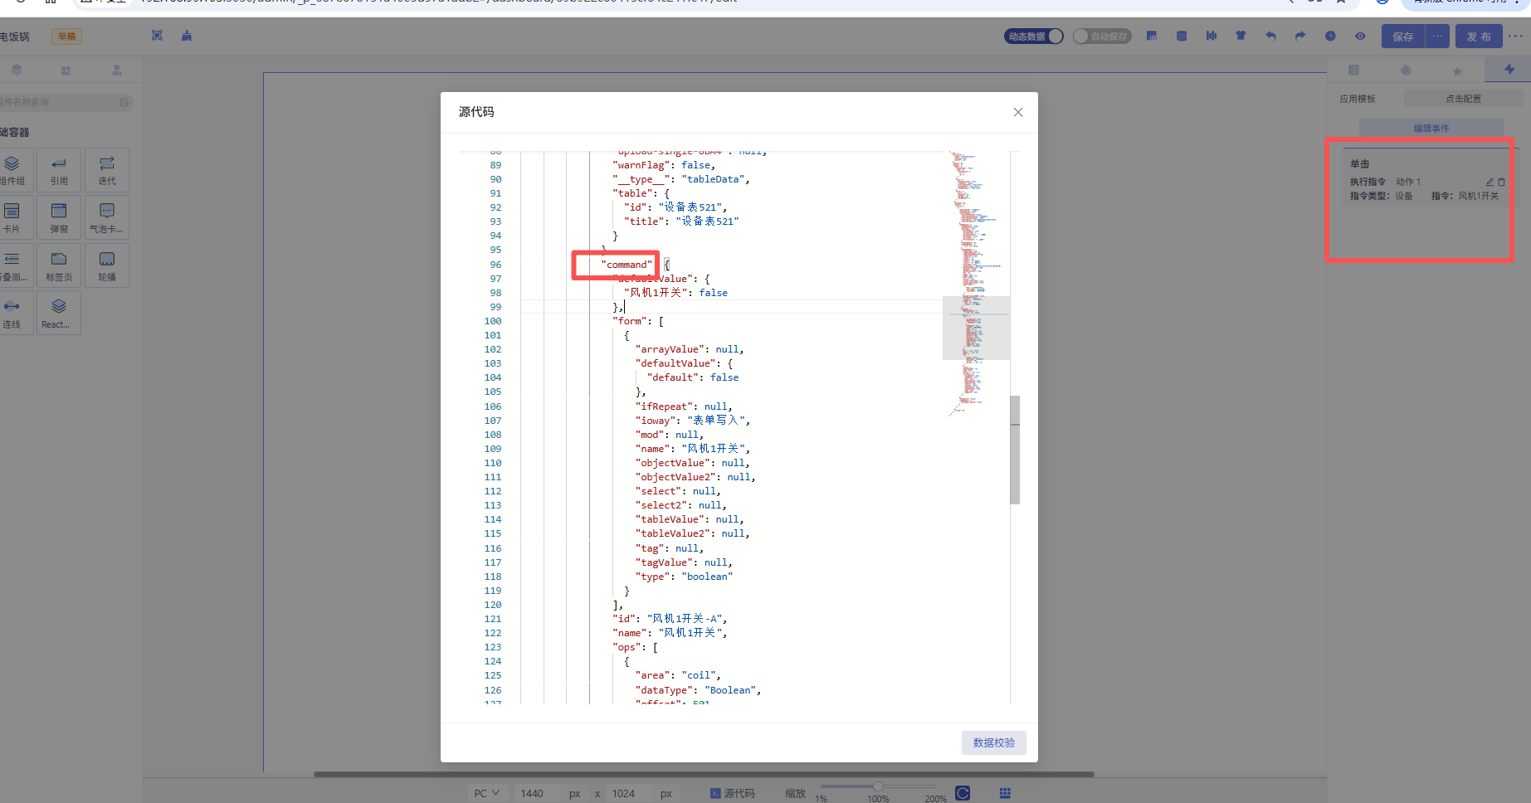
Task: Click the undo arrow icon
Action: pos(1270,36)
